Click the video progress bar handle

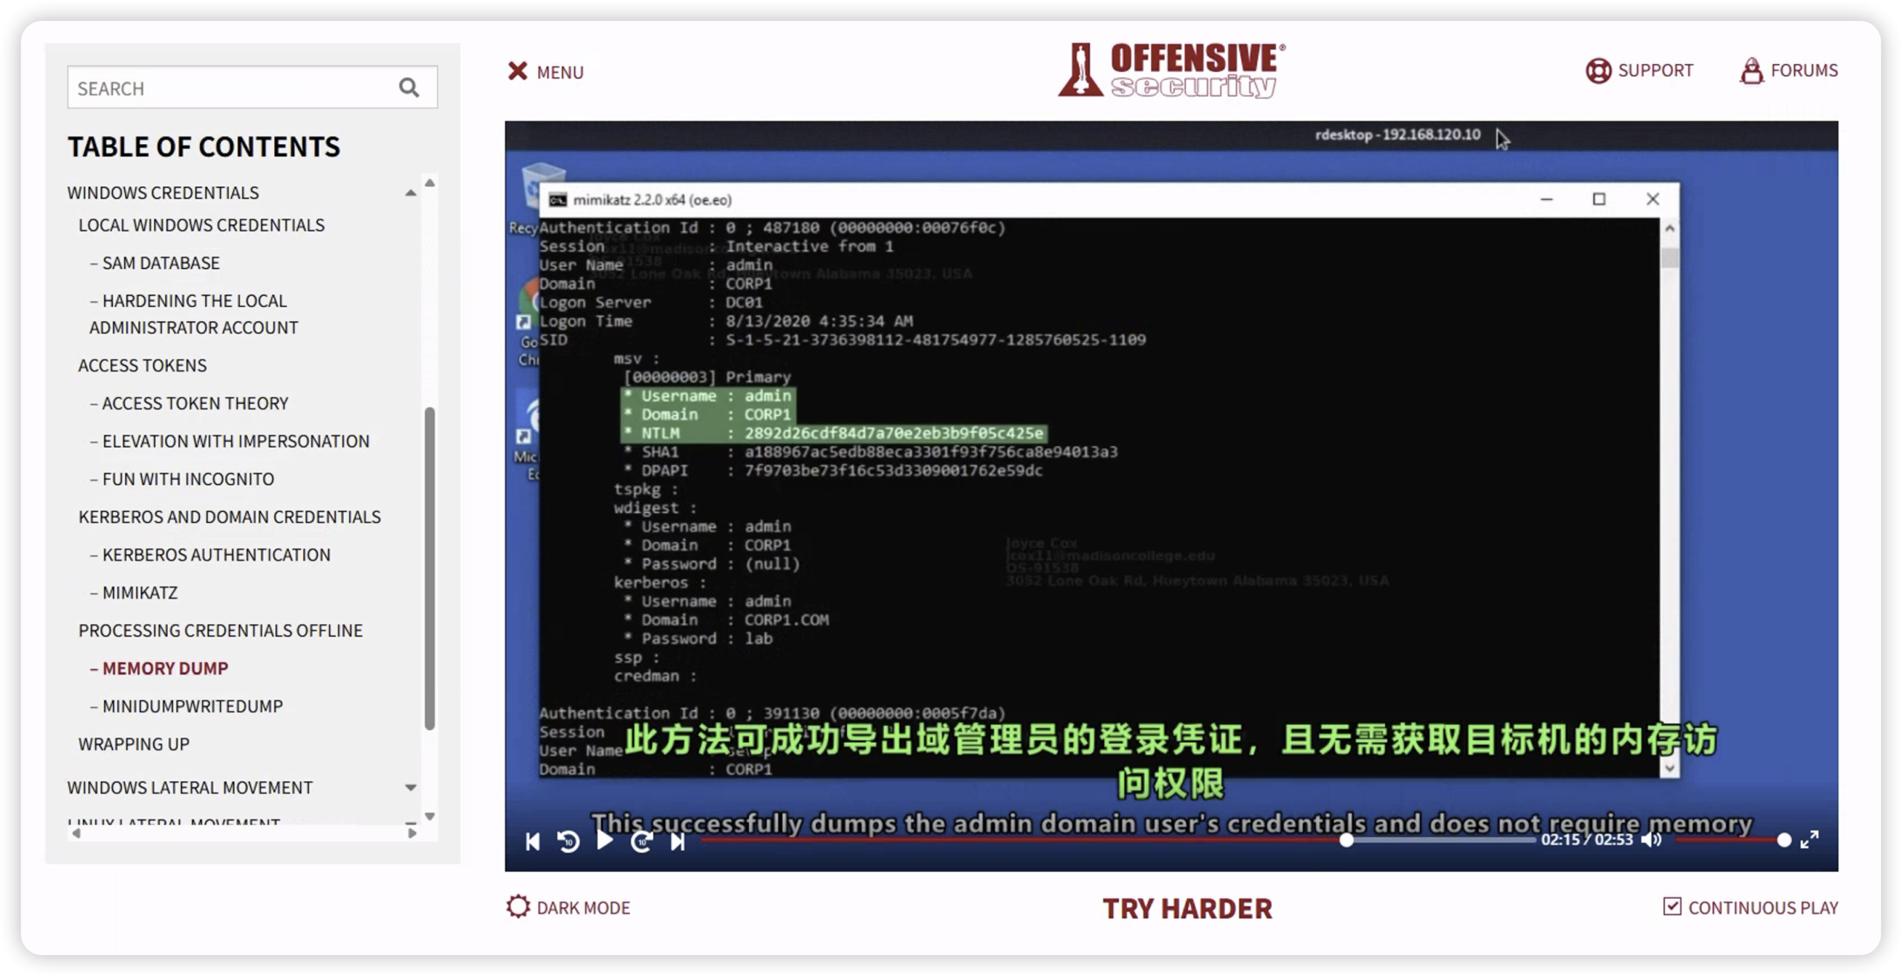(1346, 840)
